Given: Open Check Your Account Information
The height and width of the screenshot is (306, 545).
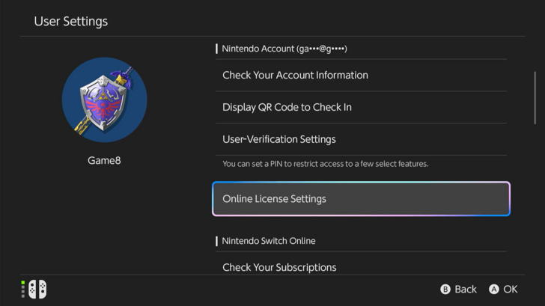Looking at the screenshot, I should pos(361,76).
